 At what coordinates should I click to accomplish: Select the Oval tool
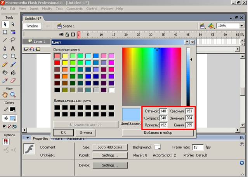click(x=5, y=56)
